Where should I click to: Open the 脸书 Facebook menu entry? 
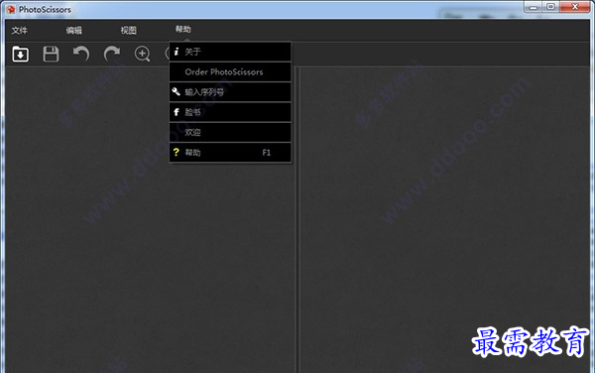(x=230, y=112)
